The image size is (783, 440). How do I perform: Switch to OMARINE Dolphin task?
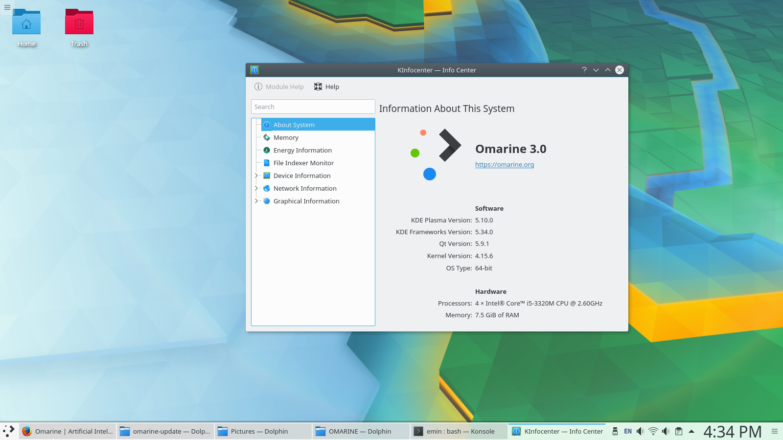click(361, 431)
